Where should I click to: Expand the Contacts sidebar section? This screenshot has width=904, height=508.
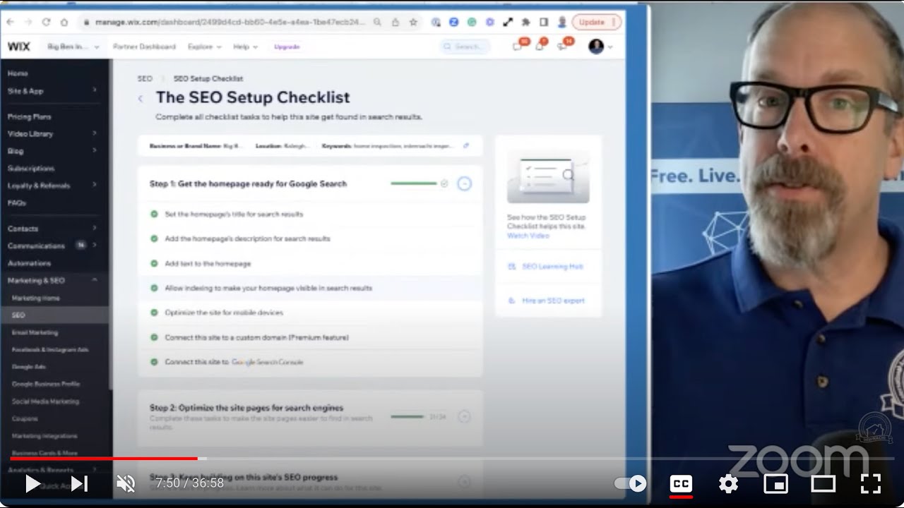[x=95, y=229]
